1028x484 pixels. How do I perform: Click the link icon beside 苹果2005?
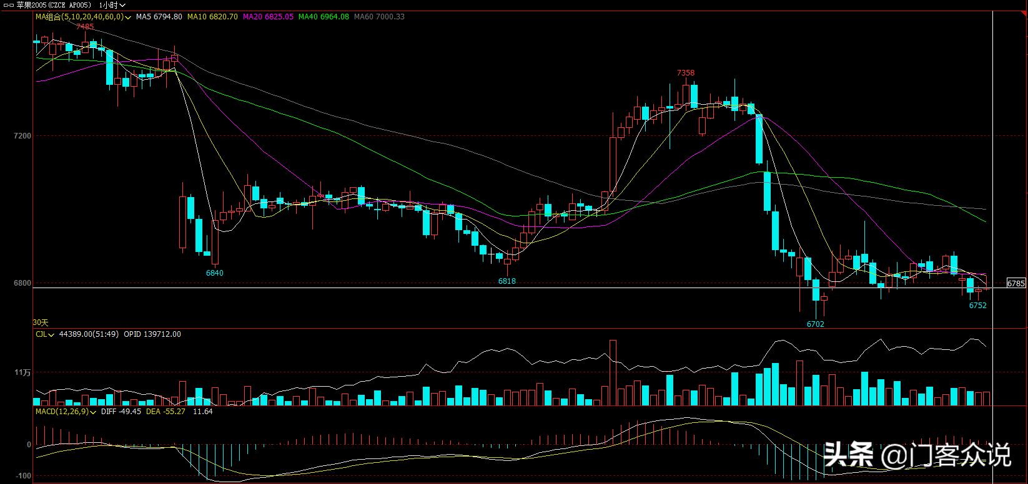(8, 5)
